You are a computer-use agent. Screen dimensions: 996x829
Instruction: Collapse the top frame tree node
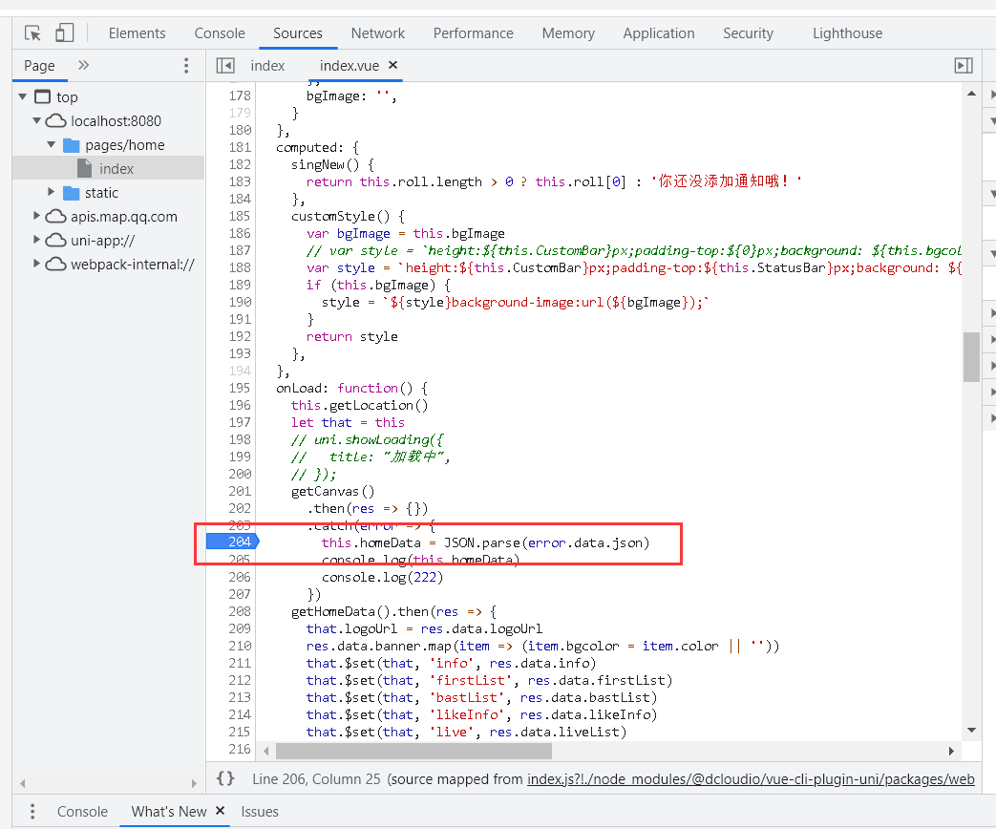(23, 96)
